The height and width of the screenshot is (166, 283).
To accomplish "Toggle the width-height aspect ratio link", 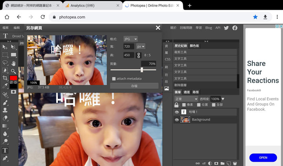I will pos(139,55).
